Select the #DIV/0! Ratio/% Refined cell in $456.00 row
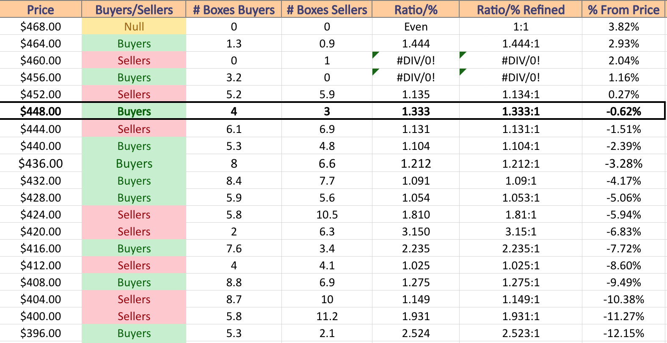 coord(521,77)
